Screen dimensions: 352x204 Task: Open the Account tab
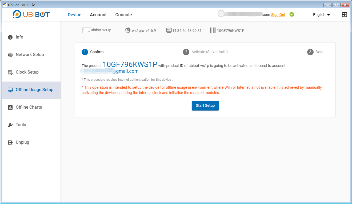98,15
